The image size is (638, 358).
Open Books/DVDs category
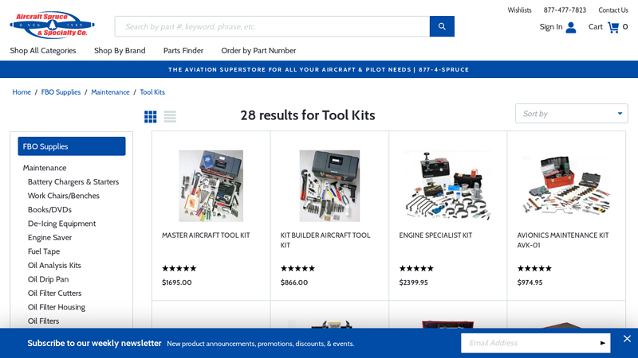[49, 209]
